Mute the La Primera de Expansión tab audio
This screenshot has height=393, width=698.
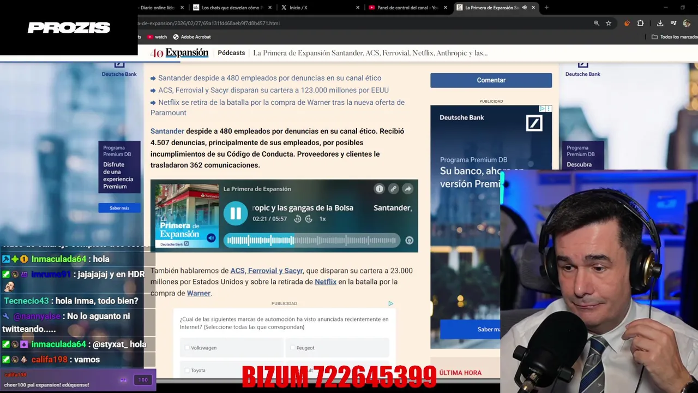(x=524, y=8)
